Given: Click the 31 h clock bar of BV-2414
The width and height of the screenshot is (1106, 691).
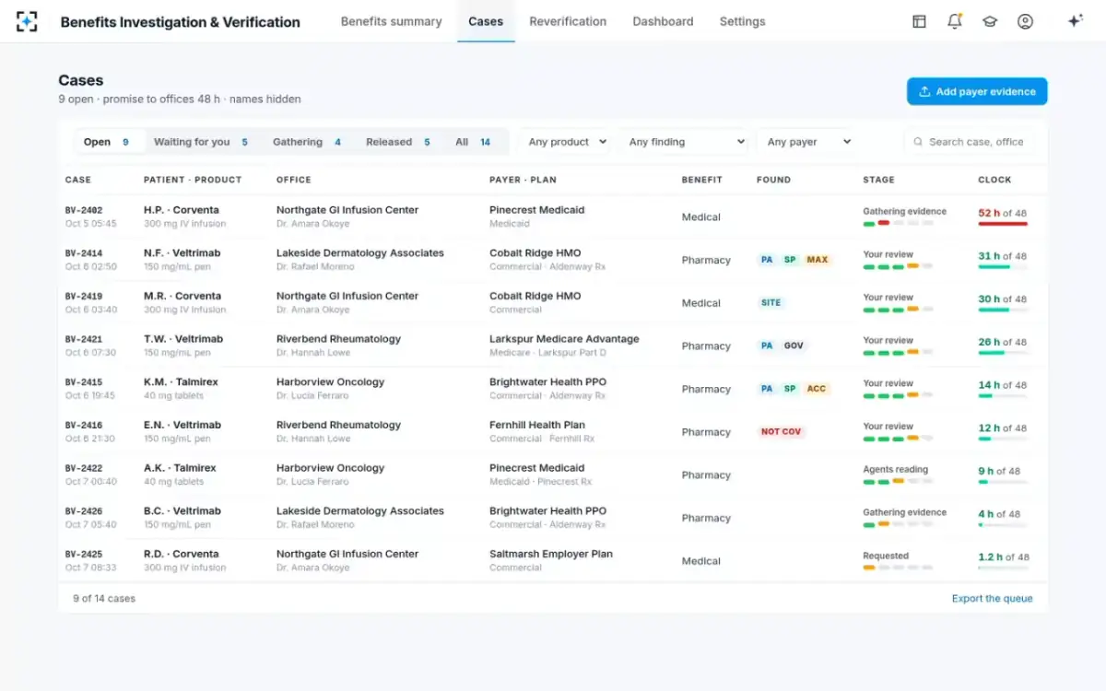Looking at the screenshot, I should [x=1003, y=266].
